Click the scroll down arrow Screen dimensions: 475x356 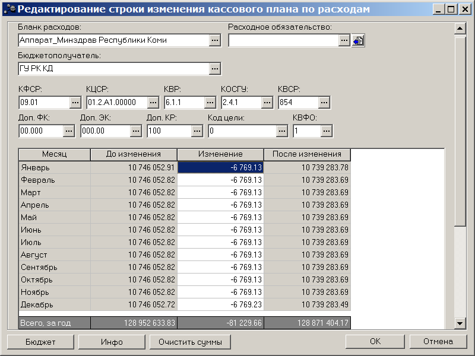(x=460, y=323)
